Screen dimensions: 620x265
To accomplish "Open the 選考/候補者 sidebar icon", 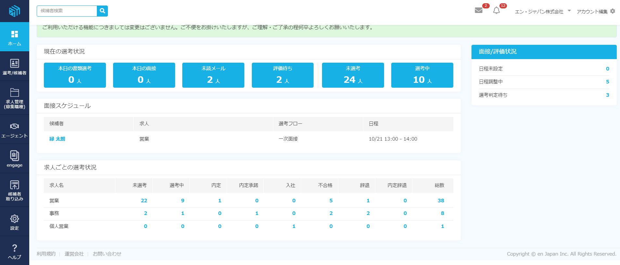I will pyautogui.click(x=15, y=67).
